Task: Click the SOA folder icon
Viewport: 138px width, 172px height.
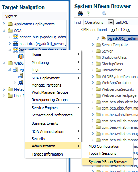Action: (x=10, y=30)
